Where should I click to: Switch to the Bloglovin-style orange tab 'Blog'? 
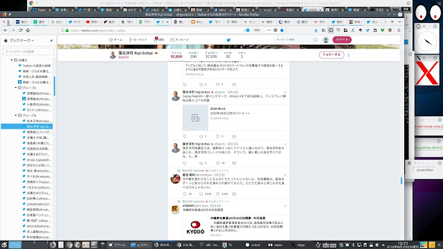(197, 21)
